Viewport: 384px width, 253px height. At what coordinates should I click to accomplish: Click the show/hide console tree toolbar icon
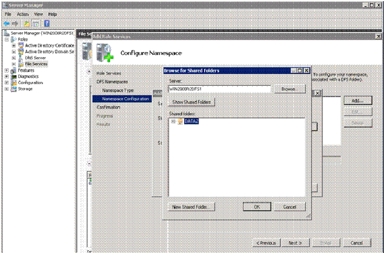click(36, 24)
